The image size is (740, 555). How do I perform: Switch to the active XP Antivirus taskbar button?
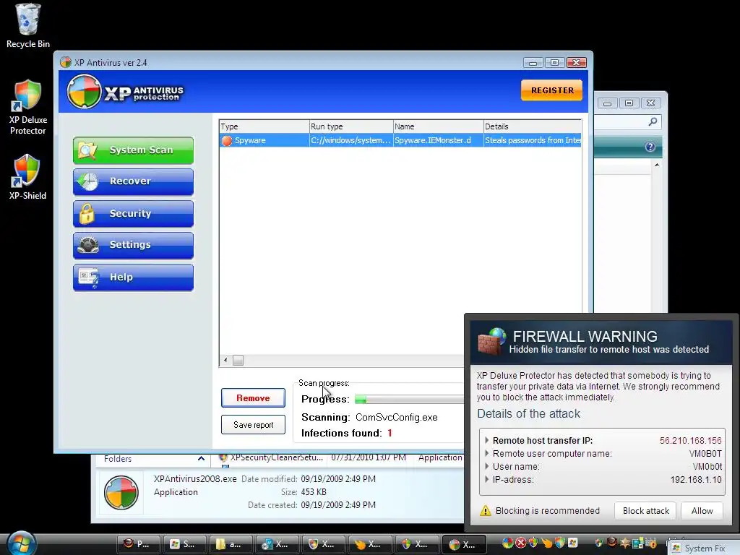pos(463,544)
